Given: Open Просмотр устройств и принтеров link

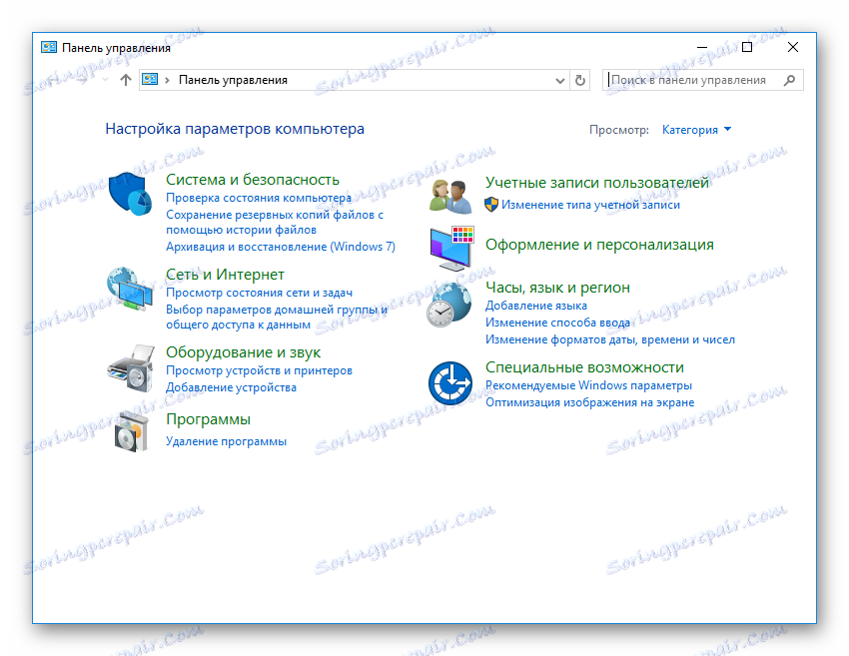Looking at the screenshot, I should (259, 370).
